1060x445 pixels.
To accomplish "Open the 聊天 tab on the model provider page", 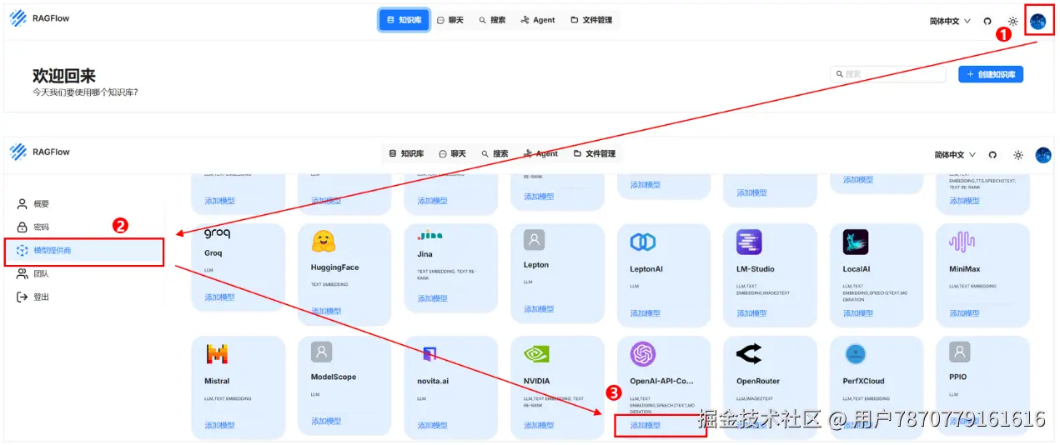I will 452,153.
